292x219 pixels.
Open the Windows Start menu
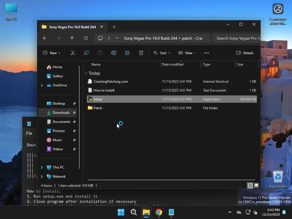[121, 212]
